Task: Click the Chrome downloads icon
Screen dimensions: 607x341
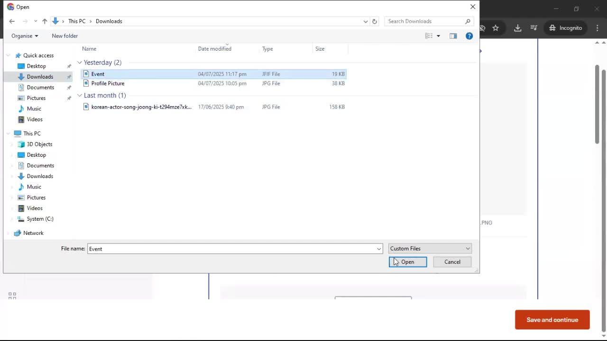Action: [x=517, y=28]
